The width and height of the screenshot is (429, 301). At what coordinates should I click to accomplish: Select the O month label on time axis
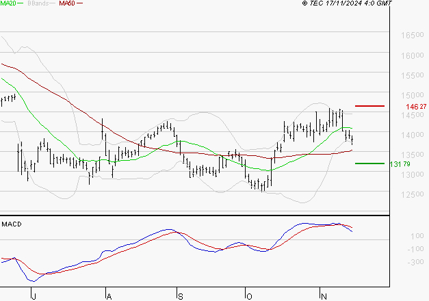[x=249, y=296]
